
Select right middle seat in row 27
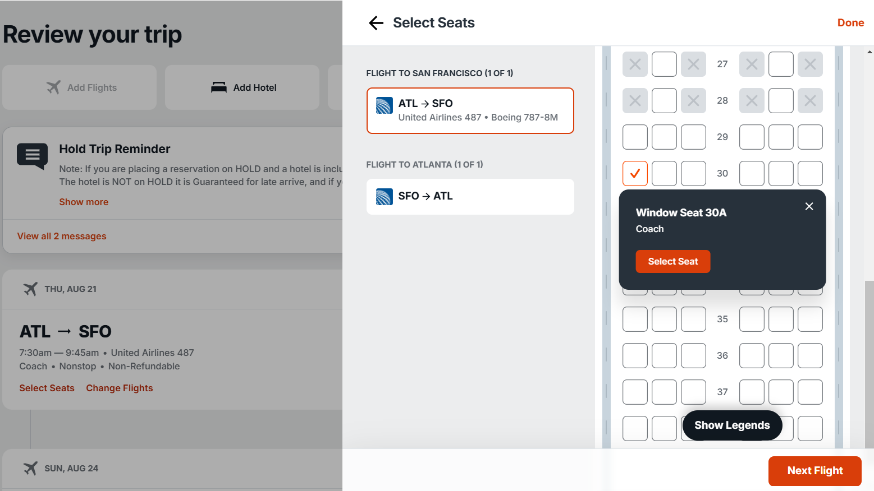coord(781,64)
